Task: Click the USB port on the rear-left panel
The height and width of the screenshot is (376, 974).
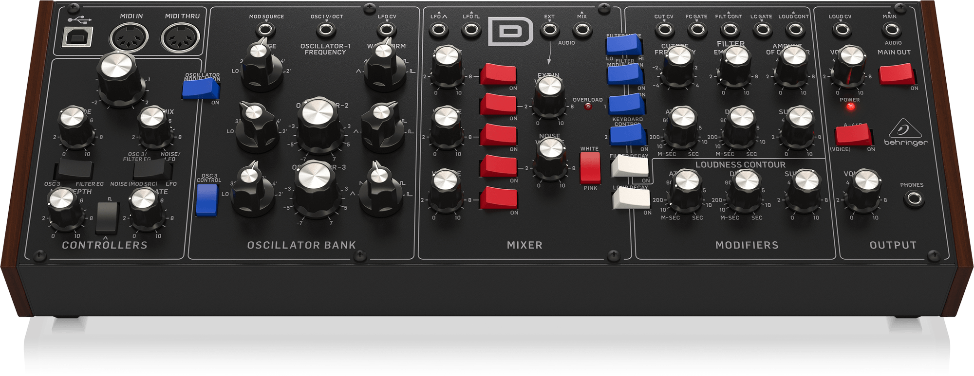Action: (77, 36)
